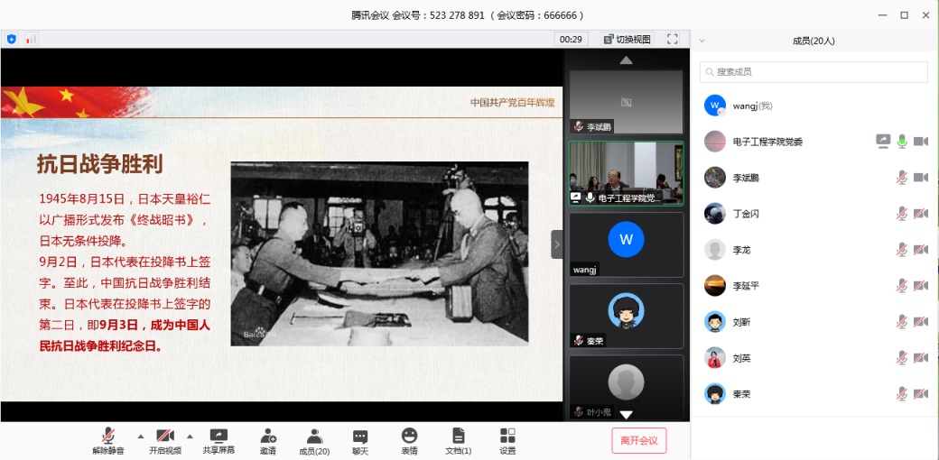Click the fullscreen icon in top bar

pos(672,39)
